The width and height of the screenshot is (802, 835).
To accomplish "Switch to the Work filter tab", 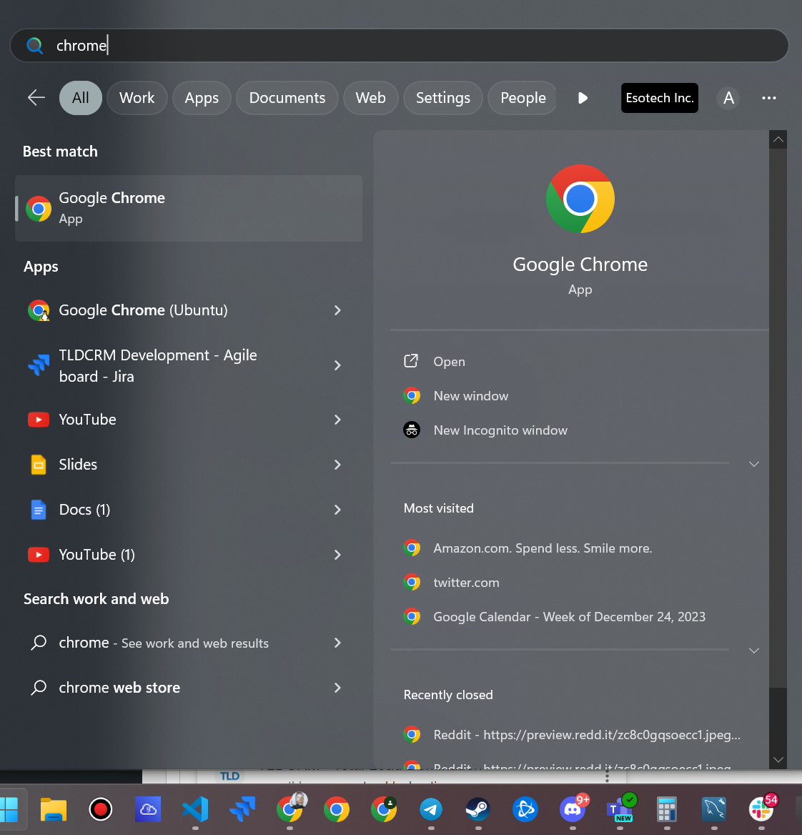I will pyautogui.click(x=137, y=98).
